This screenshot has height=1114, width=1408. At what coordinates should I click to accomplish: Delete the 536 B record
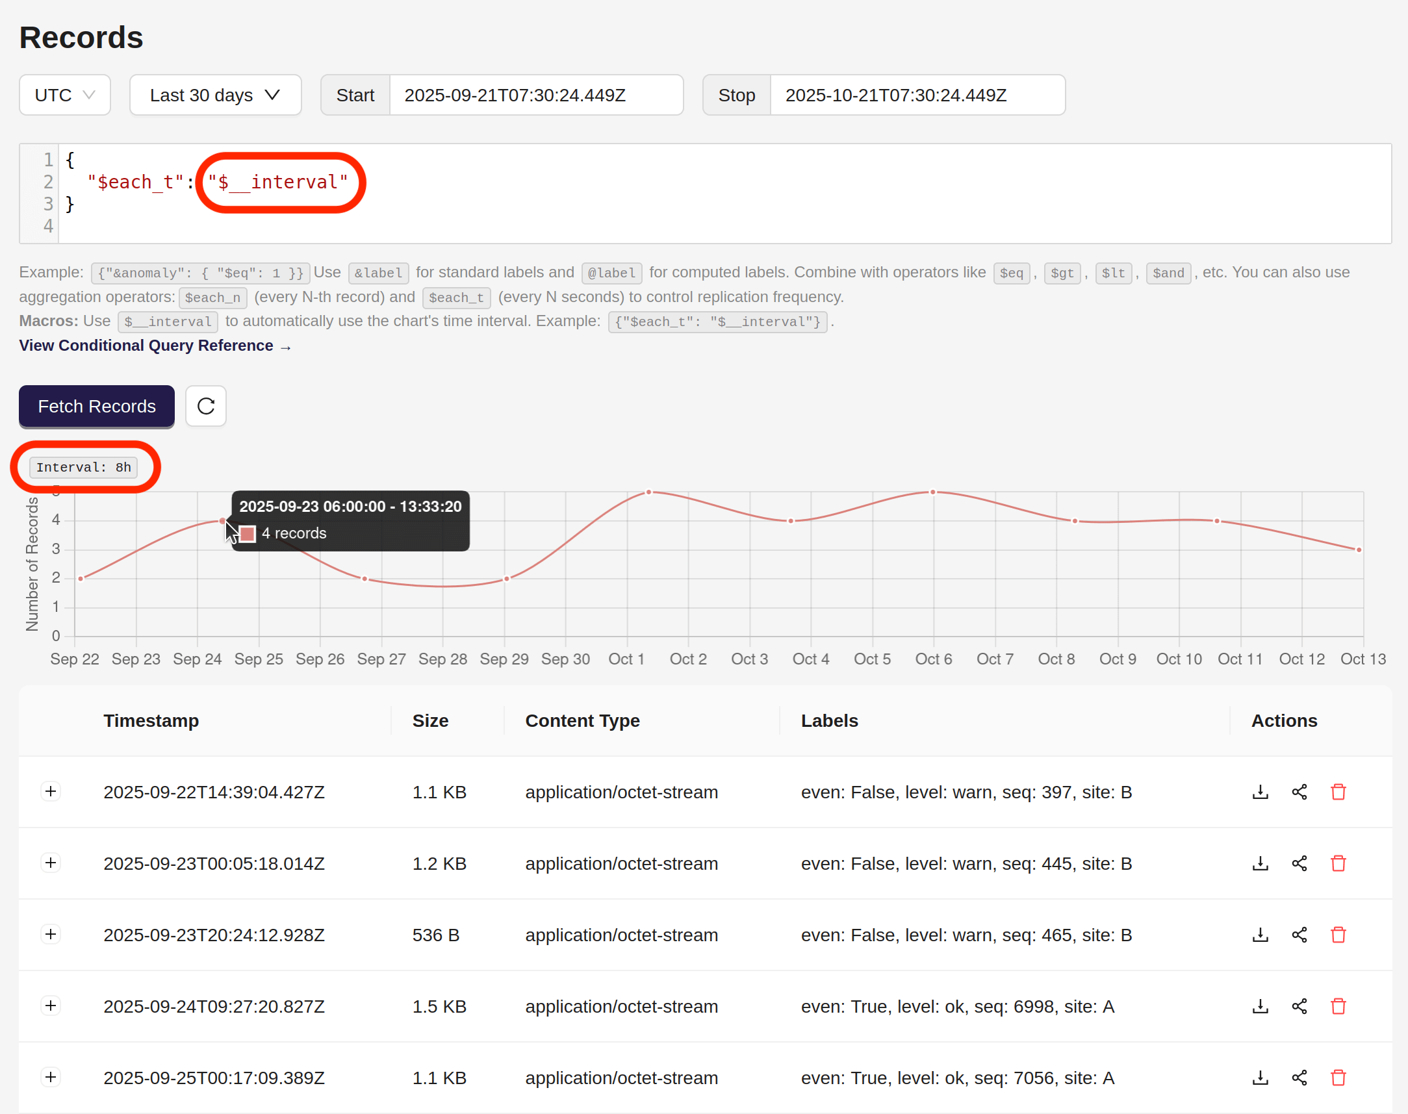[1338, 935]
